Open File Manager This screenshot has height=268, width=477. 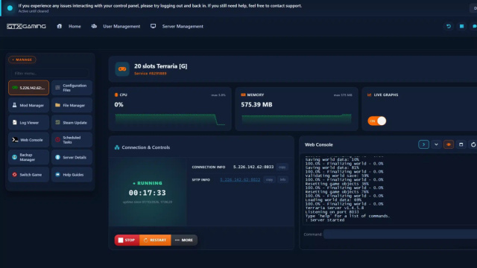tap(72, 105)
